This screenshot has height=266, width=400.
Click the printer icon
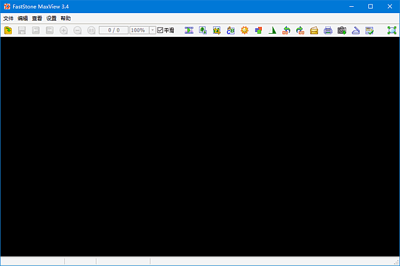pyautogui.click(x=328, y=30)
